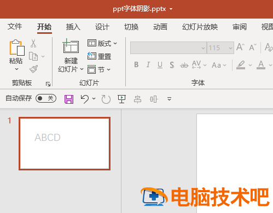Screen dimensions: 273x213
Task: Select slide 1 thumbnail with ABCD
Action: [x=65, y=144]
